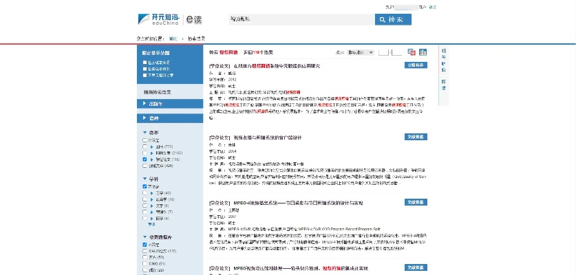Click the e读 logo icon
This screenshot has height=275, width=576.
[196, 20]
